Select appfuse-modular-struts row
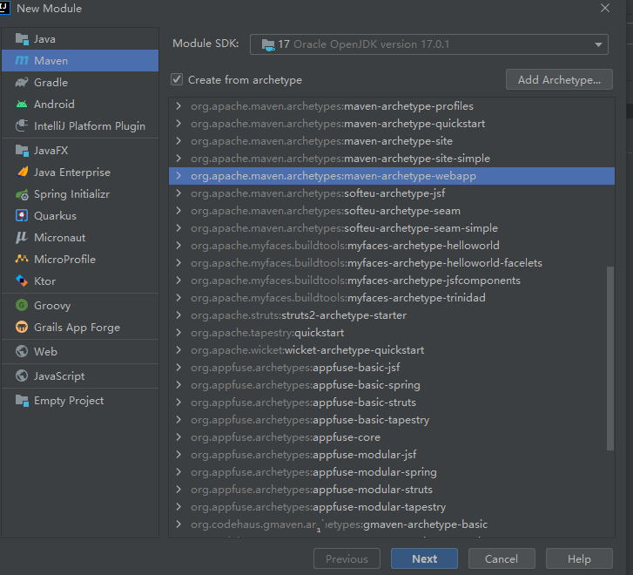This screenshot has width=633, height=575. (x=392, y=490)
